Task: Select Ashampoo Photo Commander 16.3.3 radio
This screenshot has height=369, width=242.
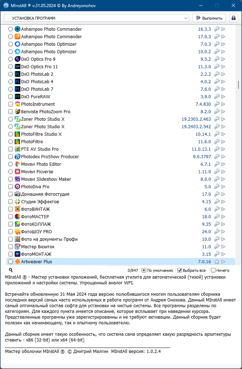Action: 10,29
